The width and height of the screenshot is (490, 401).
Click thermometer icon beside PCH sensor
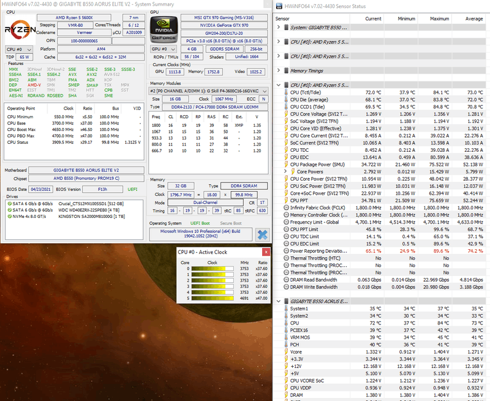click(286, 345)
